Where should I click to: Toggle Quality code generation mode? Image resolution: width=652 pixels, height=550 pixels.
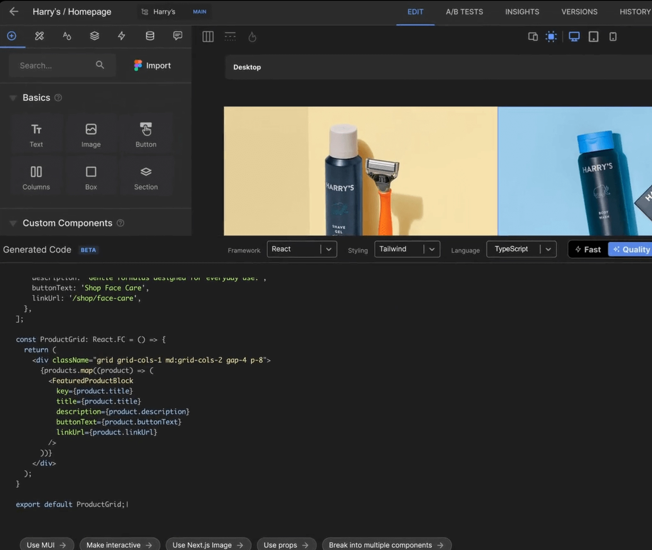(x=631, y=250)
